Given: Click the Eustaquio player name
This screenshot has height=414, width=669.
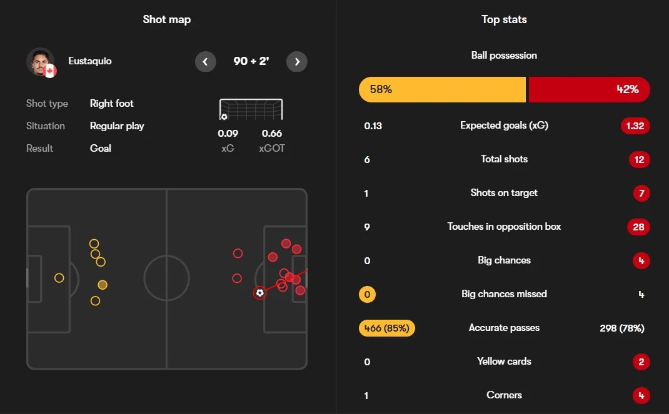Looking at the screenshot, I should 89,61.
